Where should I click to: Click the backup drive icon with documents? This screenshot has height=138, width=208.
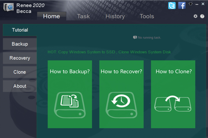tap(70, 105)
